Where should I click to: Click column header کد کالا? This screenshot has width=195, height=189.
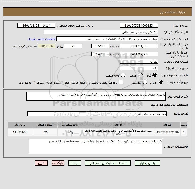pyautogui.click(x=167, y=125)
